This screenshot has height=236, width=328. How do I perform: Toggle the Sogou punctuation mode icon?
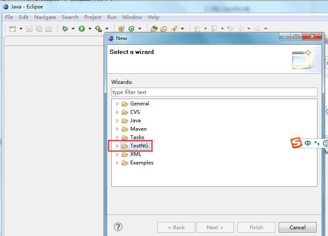click(x=317, y=143)
